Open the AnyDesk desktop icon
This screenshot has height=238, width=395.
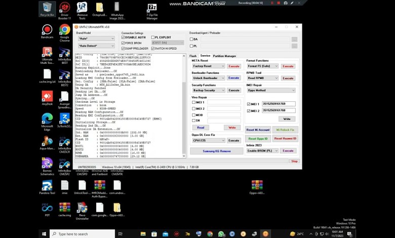[x=47, y=96]
